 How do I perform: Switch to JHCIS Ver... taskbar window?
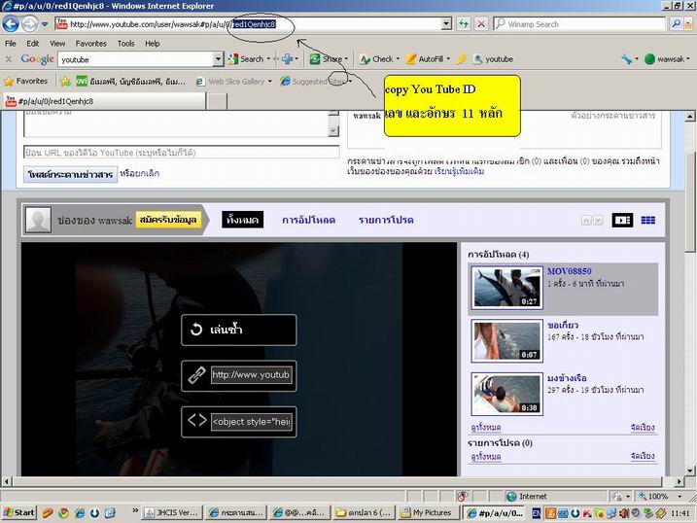[172, 512]
